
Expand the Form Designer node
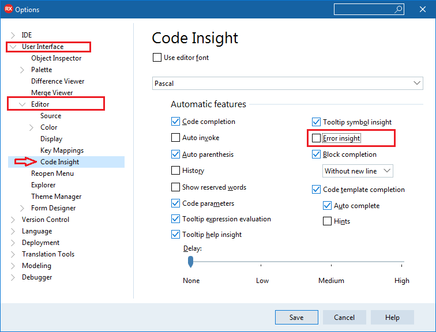click(22, 208)
